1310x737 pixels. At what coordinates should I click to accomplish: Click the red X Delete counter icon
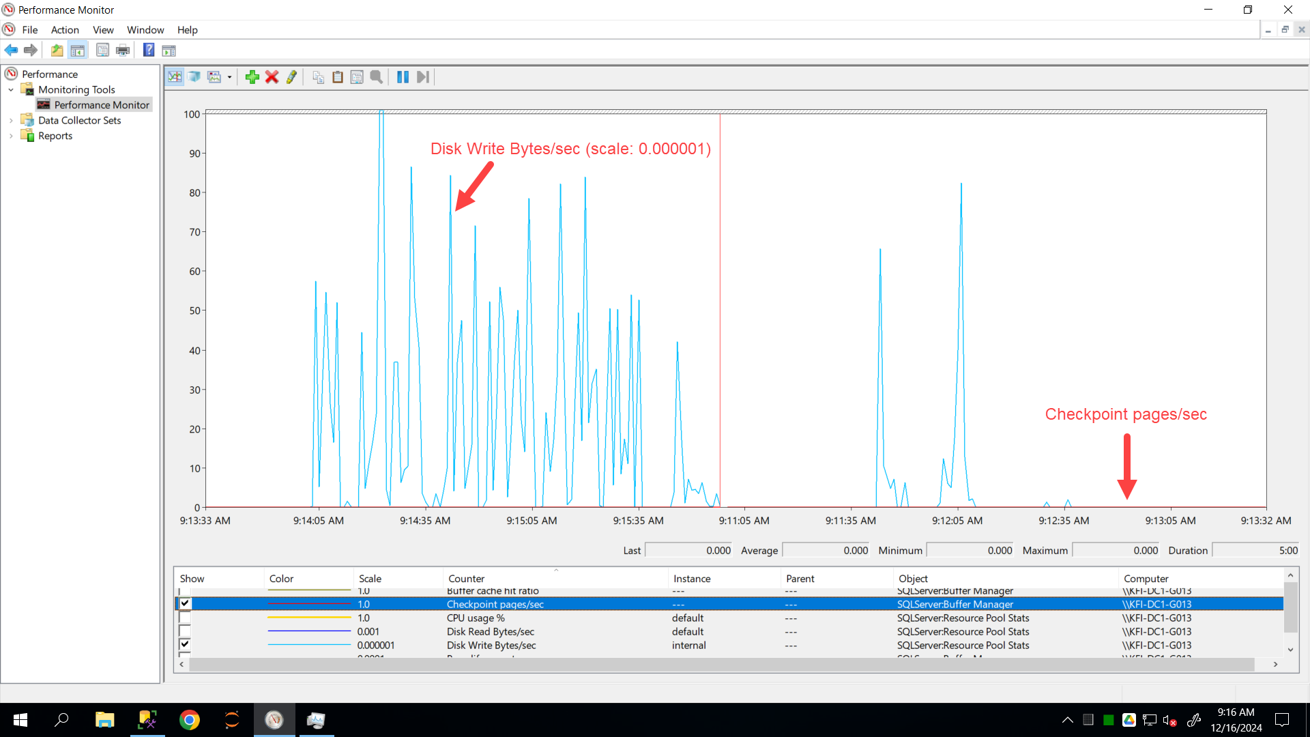click(272, 76)
